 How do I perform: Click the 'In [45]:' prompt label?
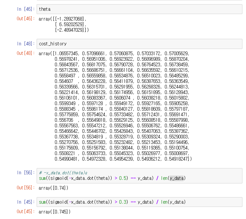[26, 202]
